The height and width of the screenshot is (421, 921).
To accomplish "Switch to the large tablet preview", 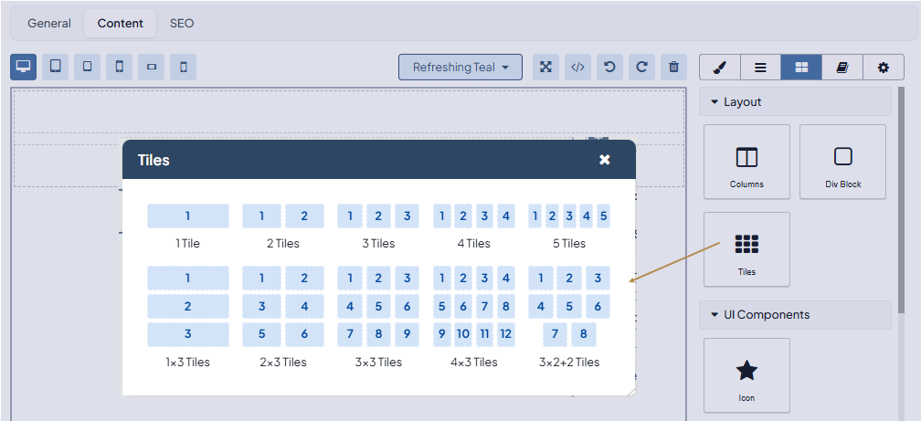I will tap(55, 67).
